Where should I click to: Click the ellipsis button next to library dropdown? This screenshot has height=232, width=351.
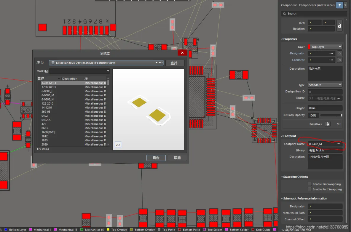pos(161,63)
